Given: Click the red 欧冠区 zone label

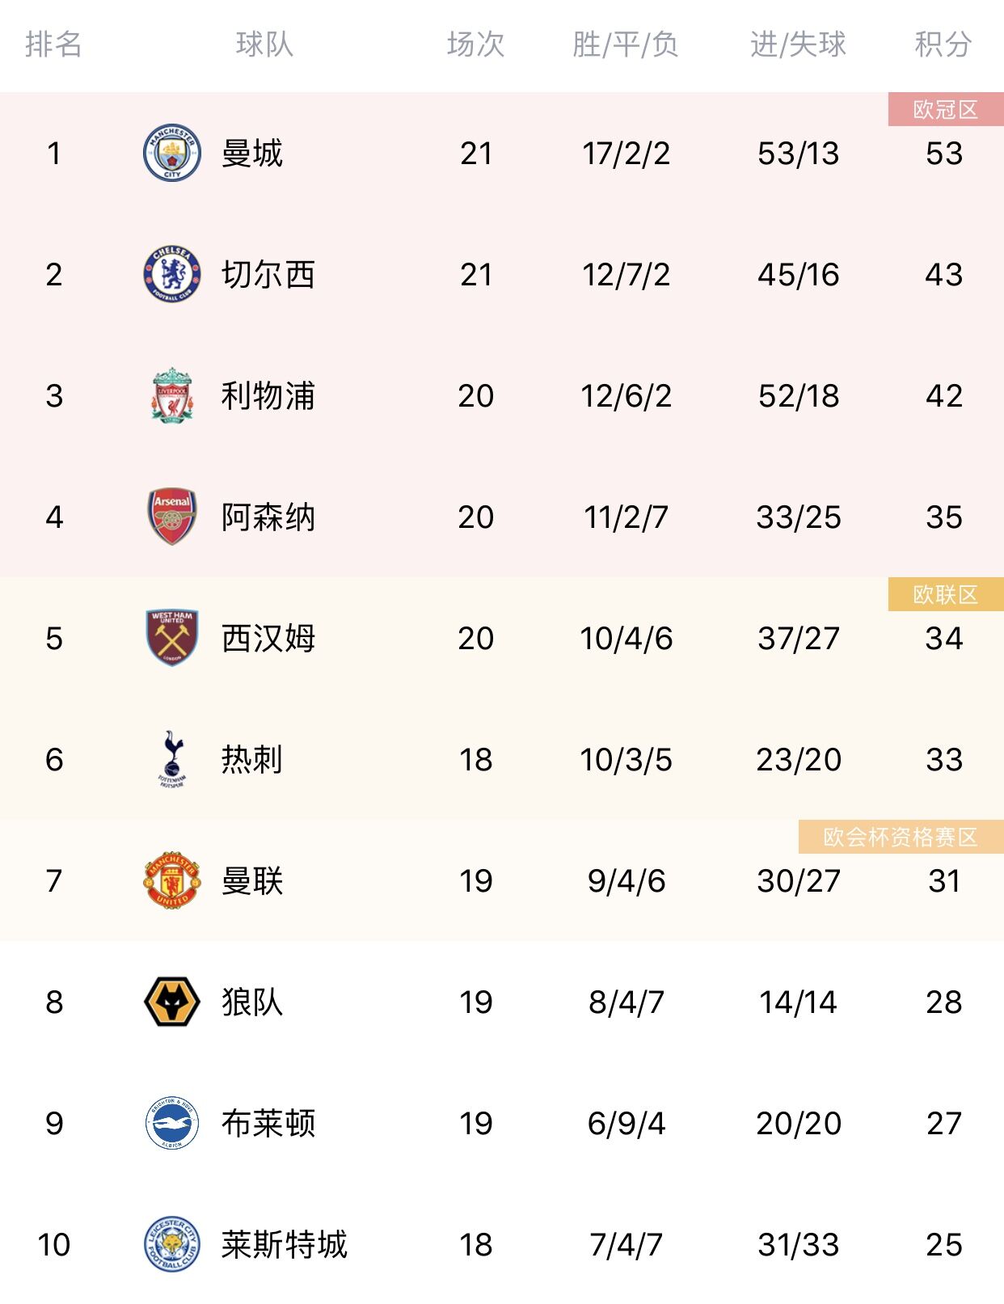Looking at the screenshot, I should (x=946, y=109).
